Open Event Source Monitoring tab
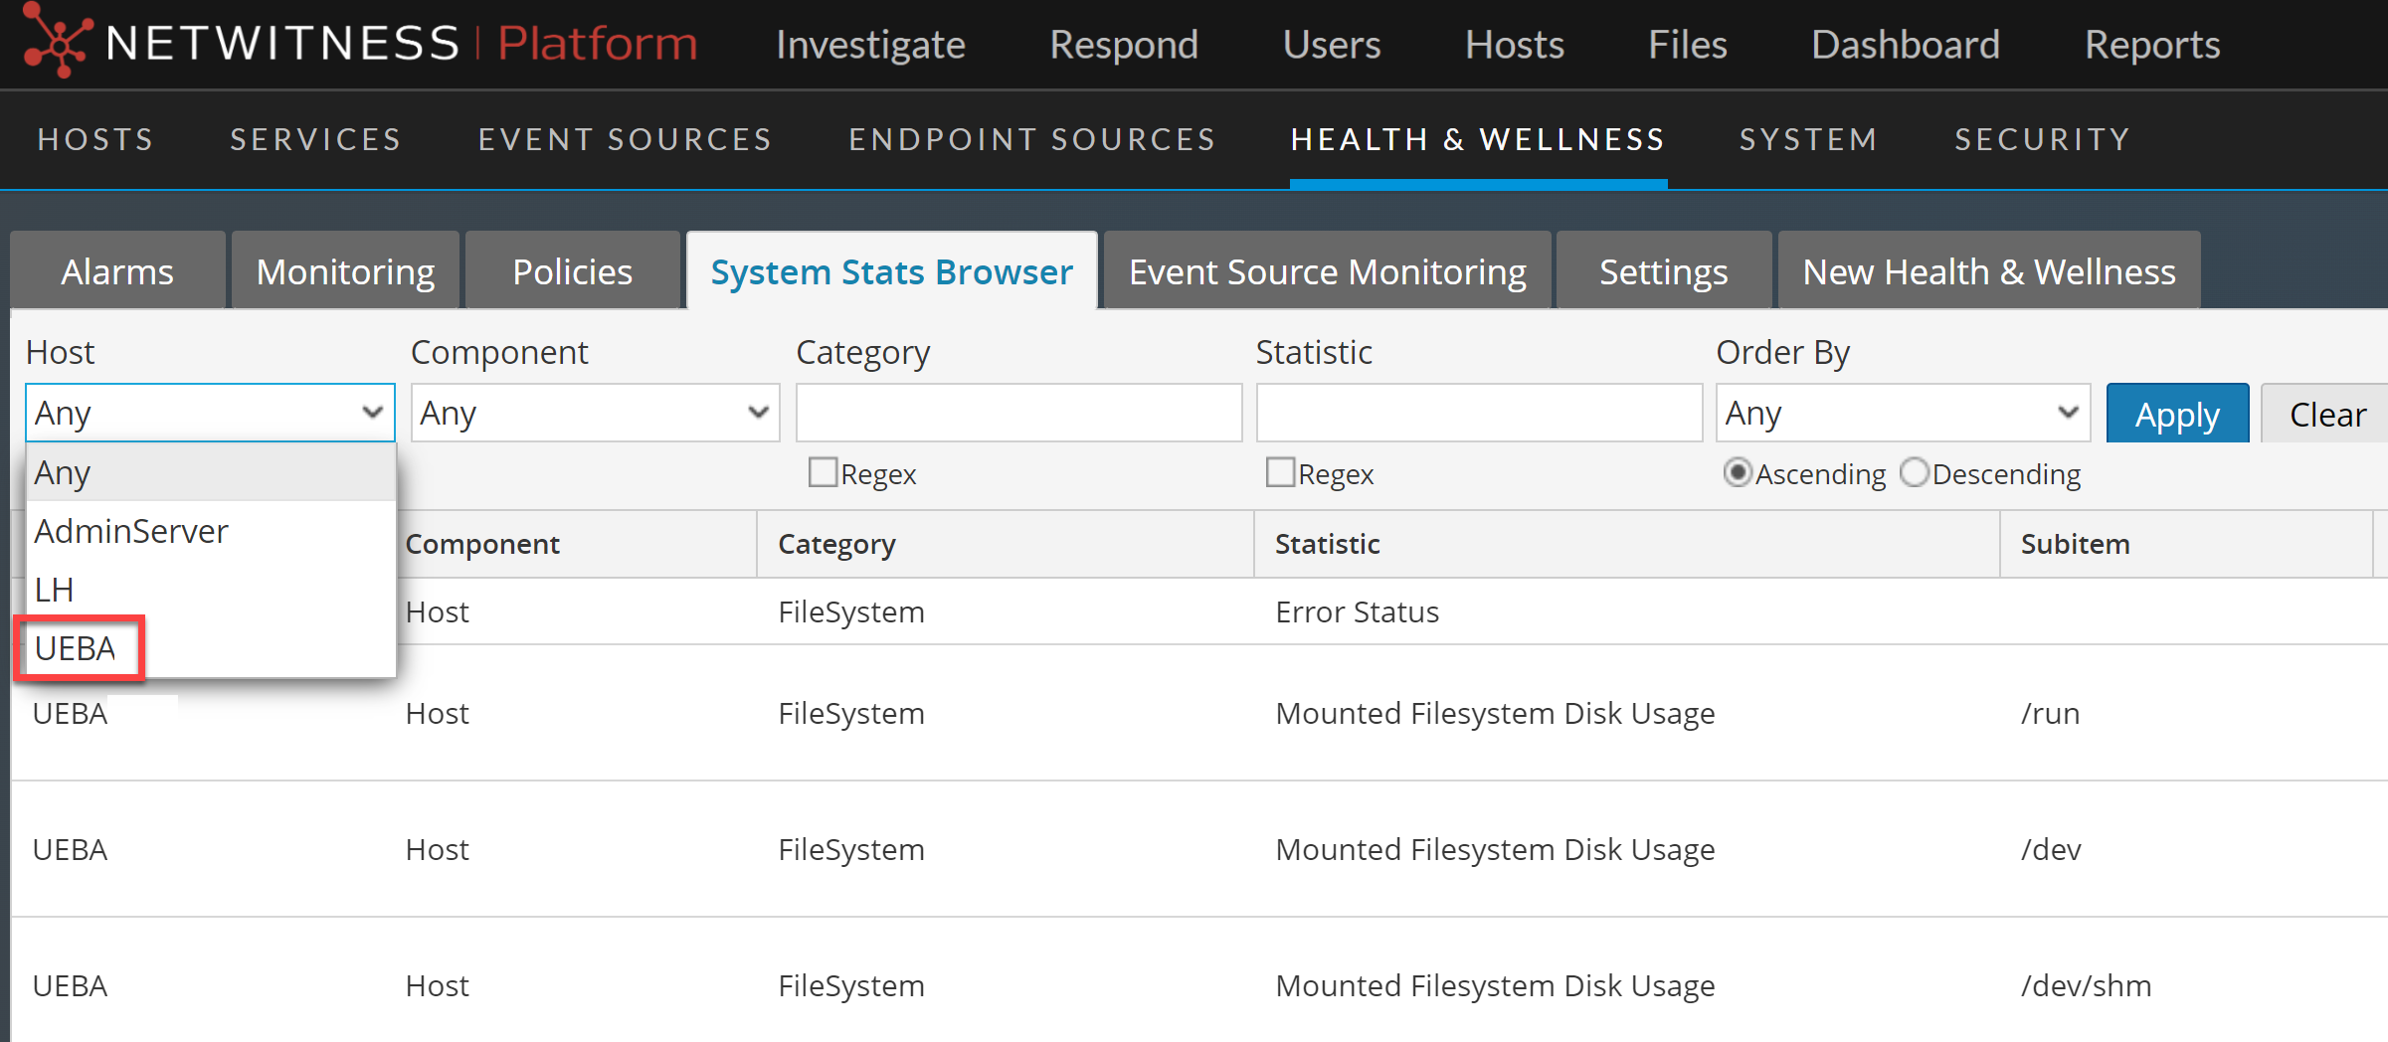Image resolution: width=2388 pixels, height=1042 pixels. [1327, 271]
